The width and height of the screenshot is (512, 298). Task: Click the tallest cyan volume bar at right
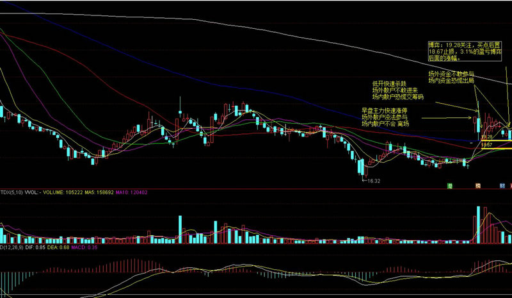pyautogui.click(x=477, y=224)
